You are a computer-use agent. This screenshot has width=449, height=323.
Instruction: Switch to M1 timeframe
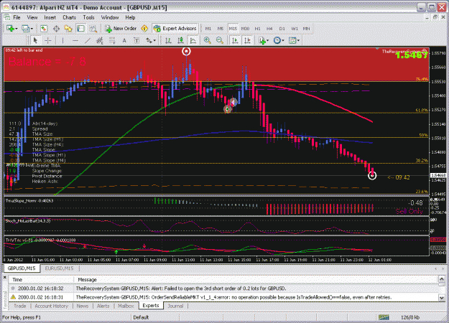208,29
